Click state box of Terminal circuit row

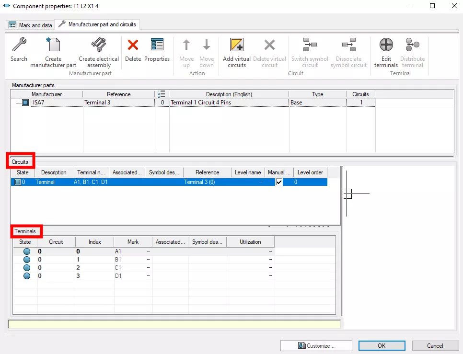click(17, 182)
